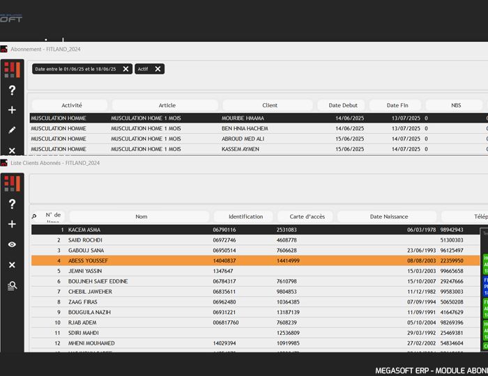
Task: Click the delete X icon in clients sidebar
Action: 12,265
